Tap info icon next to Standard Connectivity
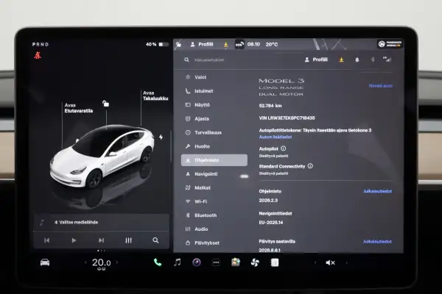 (x=310, y=166)
